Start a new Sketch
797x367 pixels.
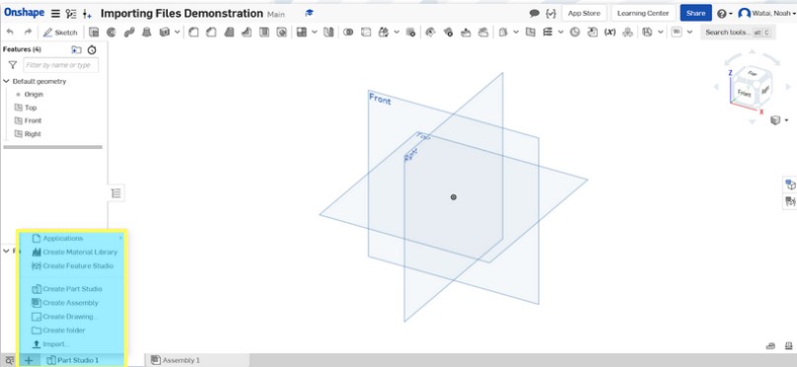tap(60, 32)
